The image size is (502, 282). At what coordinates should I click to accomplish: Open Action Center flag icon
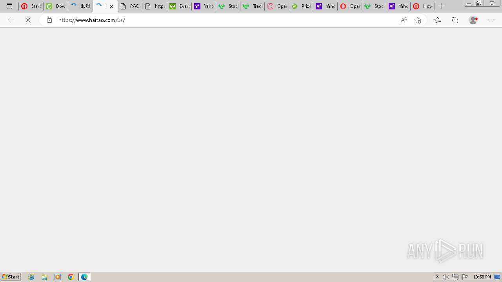pos(465,277)
